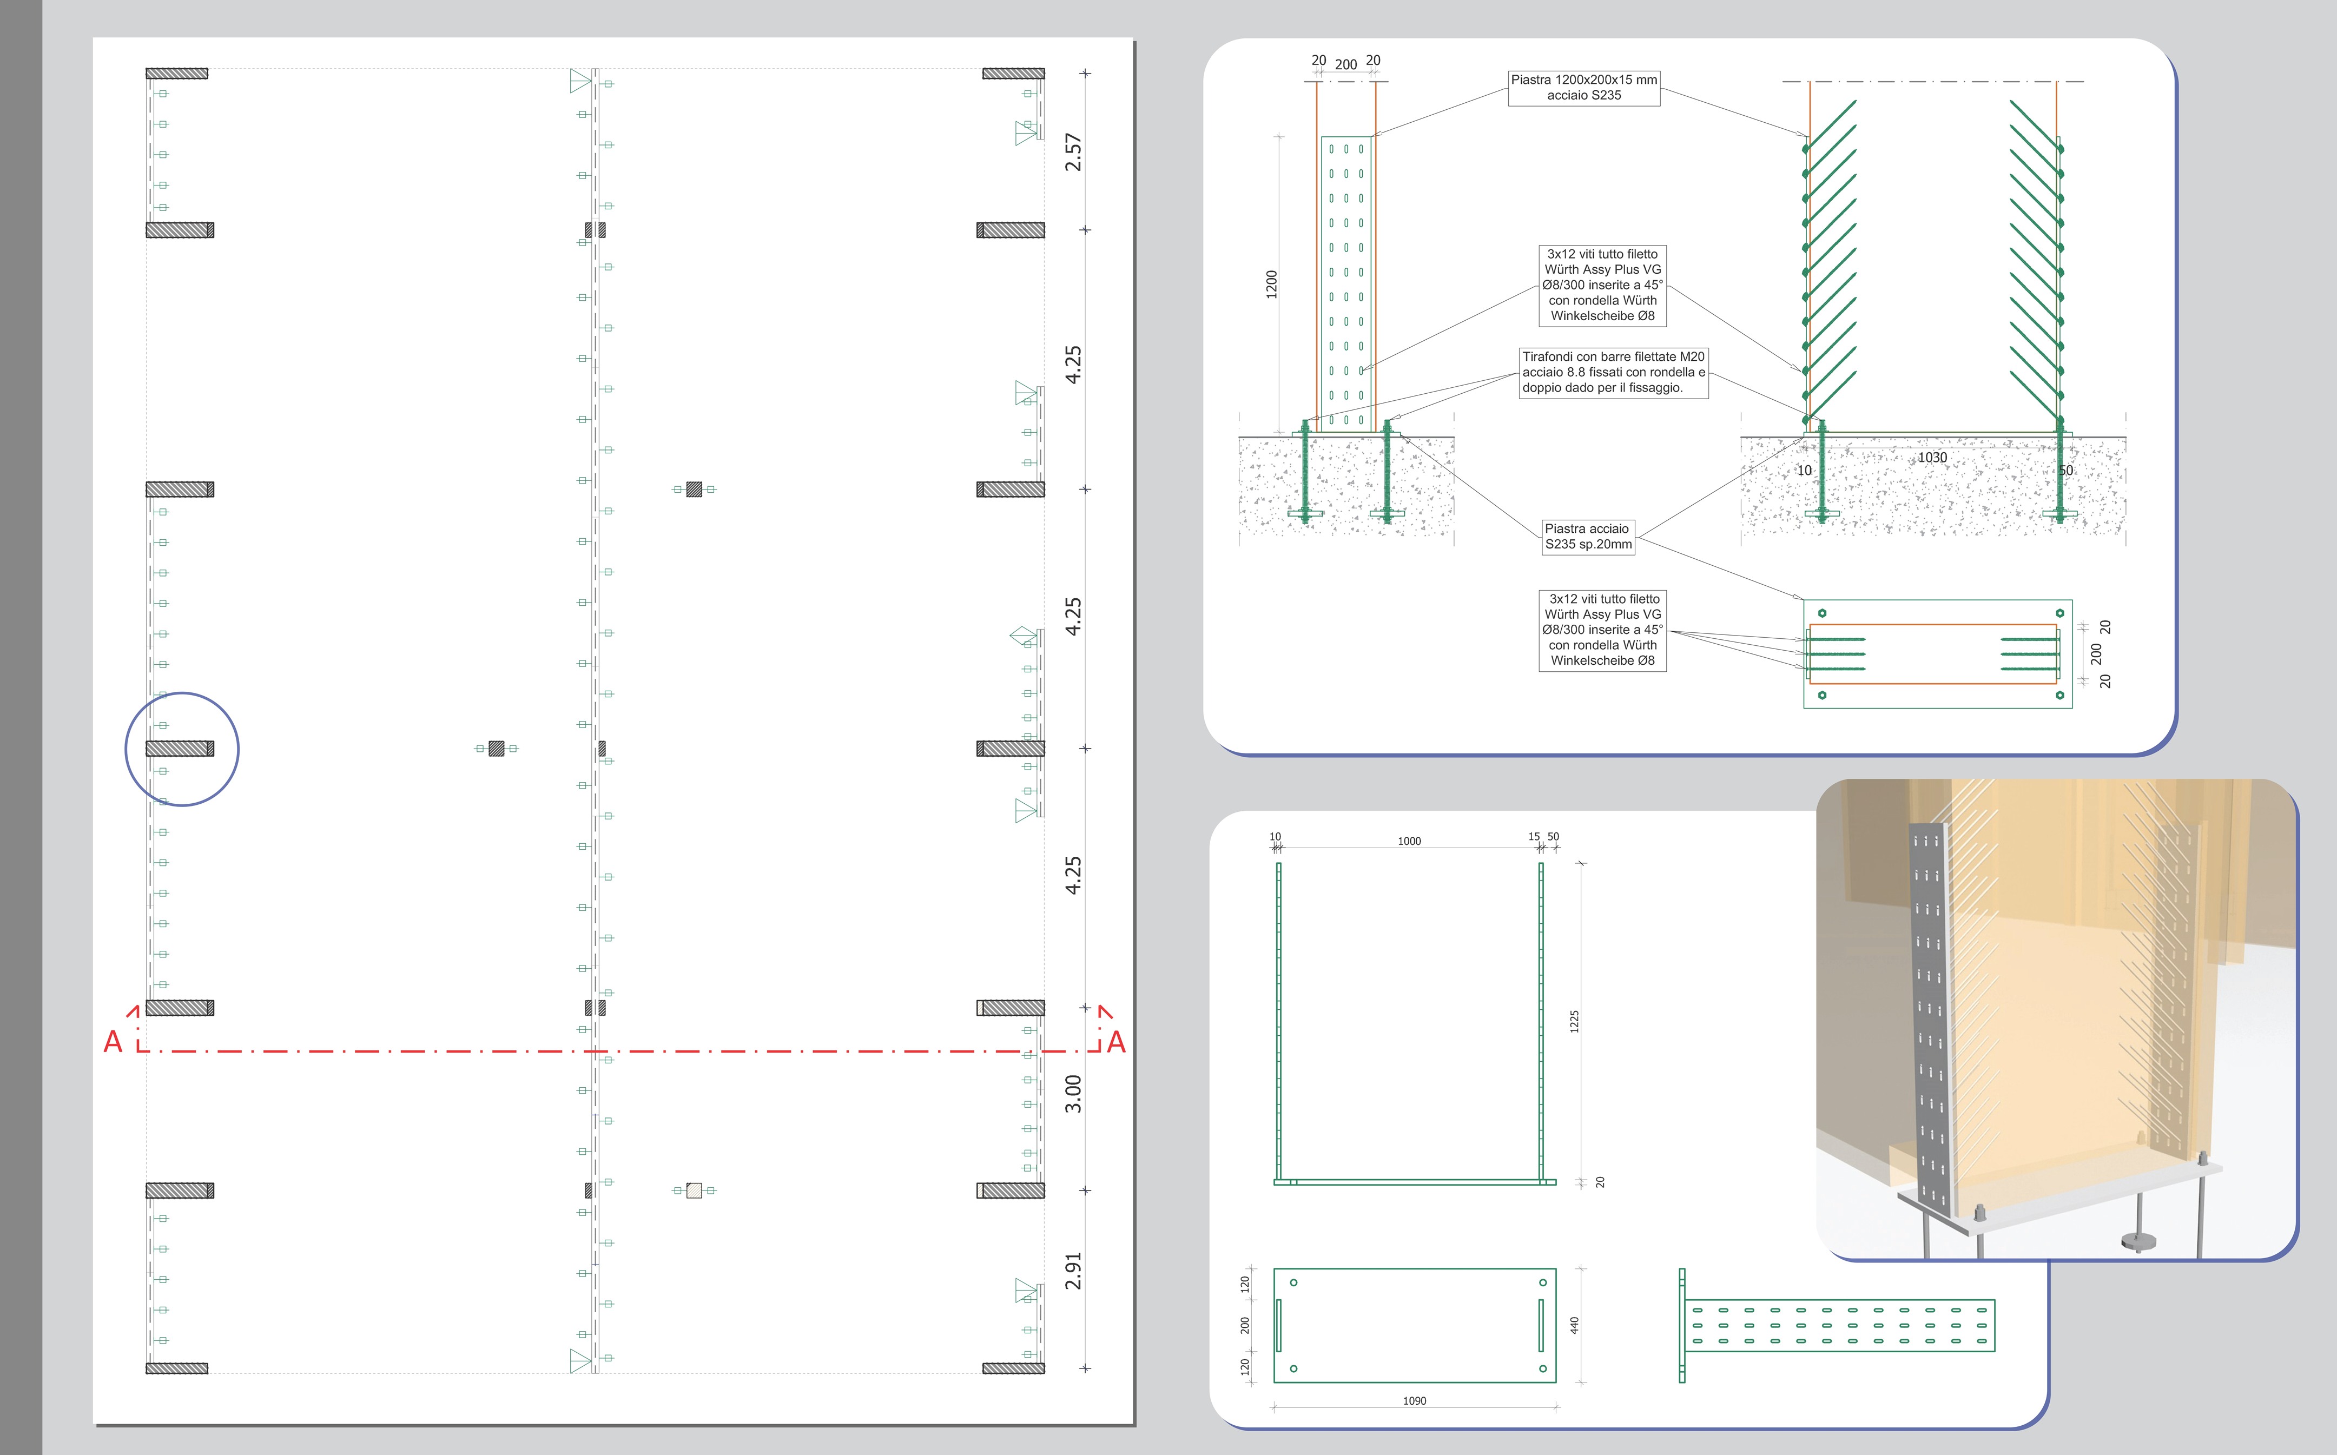Image resolution: width=2337 pixels, height=1455 pixels.
Task: Click the green triangle symbol at bottom of center wall
Action: 579,1360
